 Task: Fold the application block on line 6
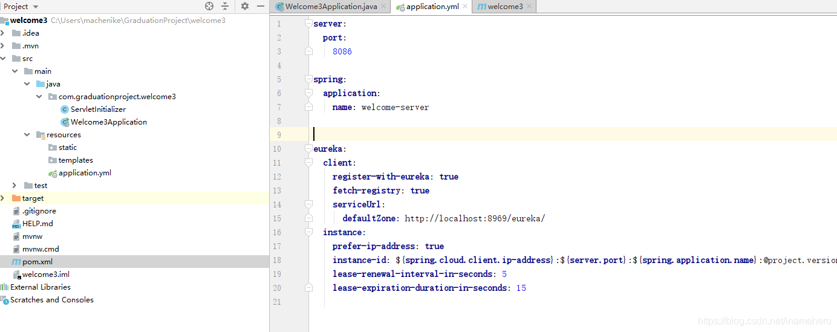pyautogui.click(x=308, y=93)
